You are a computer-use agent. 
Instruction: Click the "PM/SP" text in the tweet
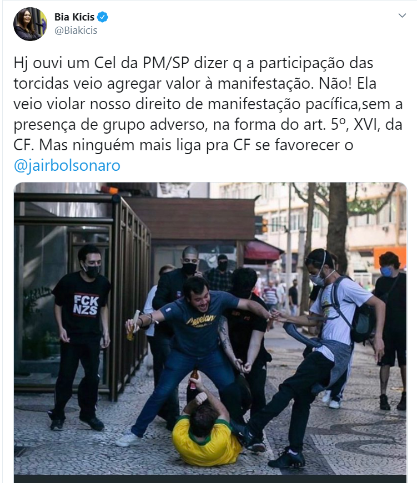point(165,63)
